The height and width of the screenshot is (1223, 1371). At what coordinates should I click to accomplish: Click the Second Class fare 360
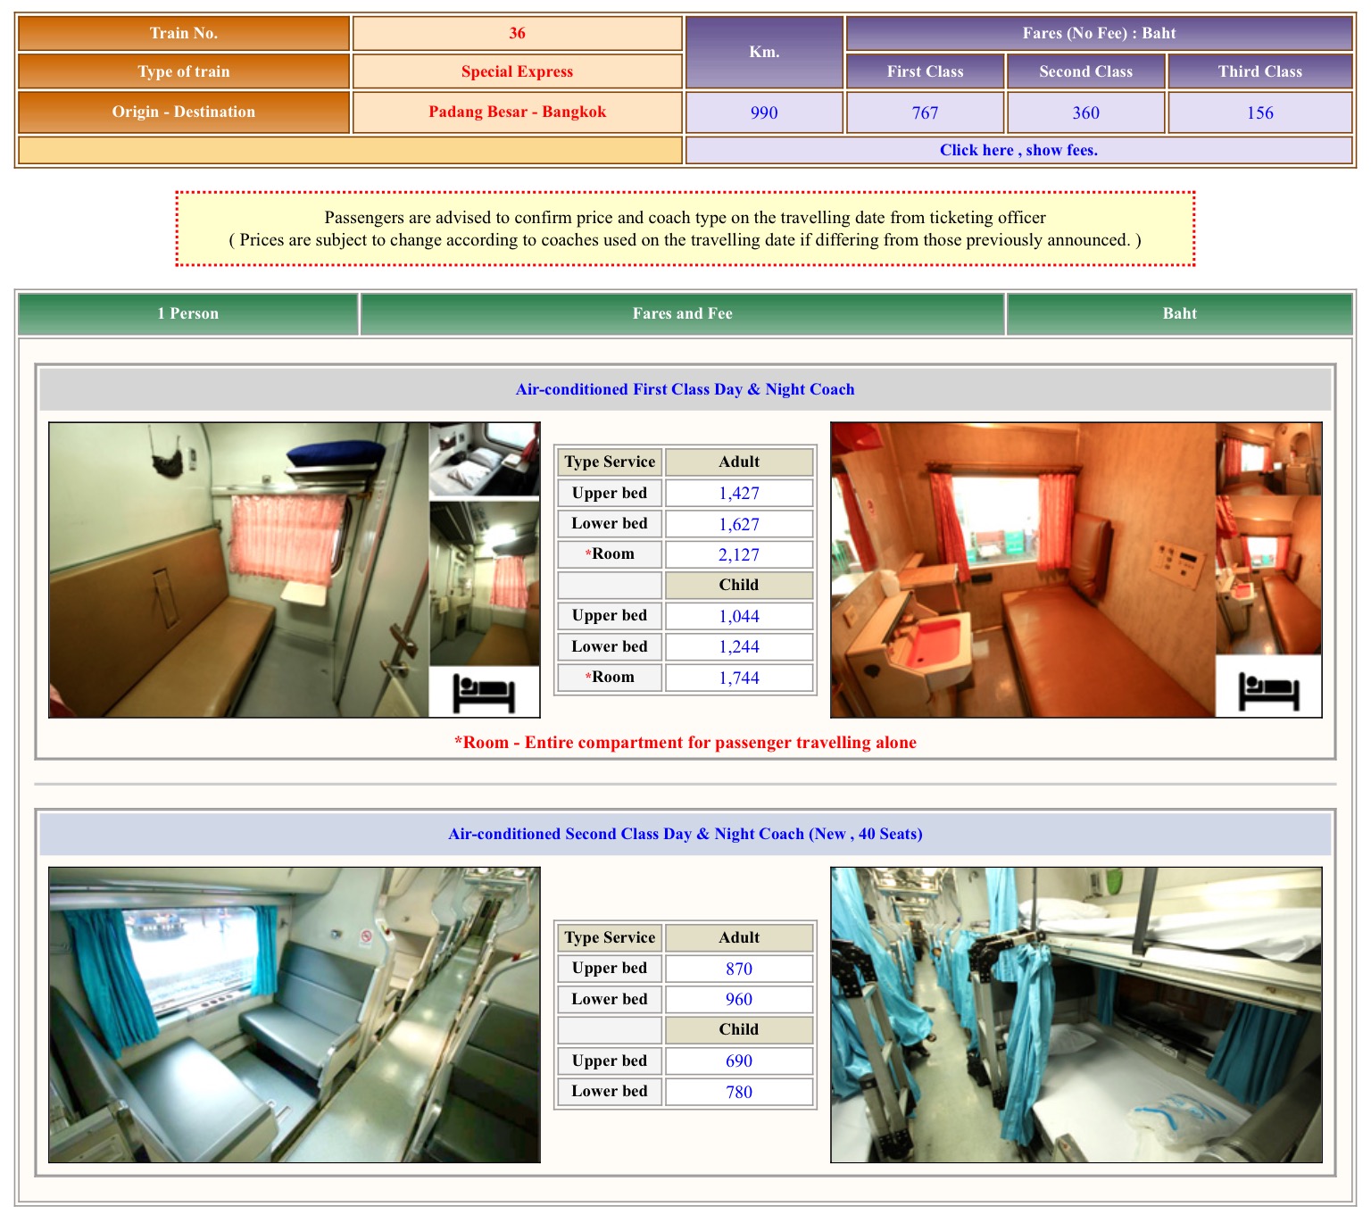click(1085, 112)
